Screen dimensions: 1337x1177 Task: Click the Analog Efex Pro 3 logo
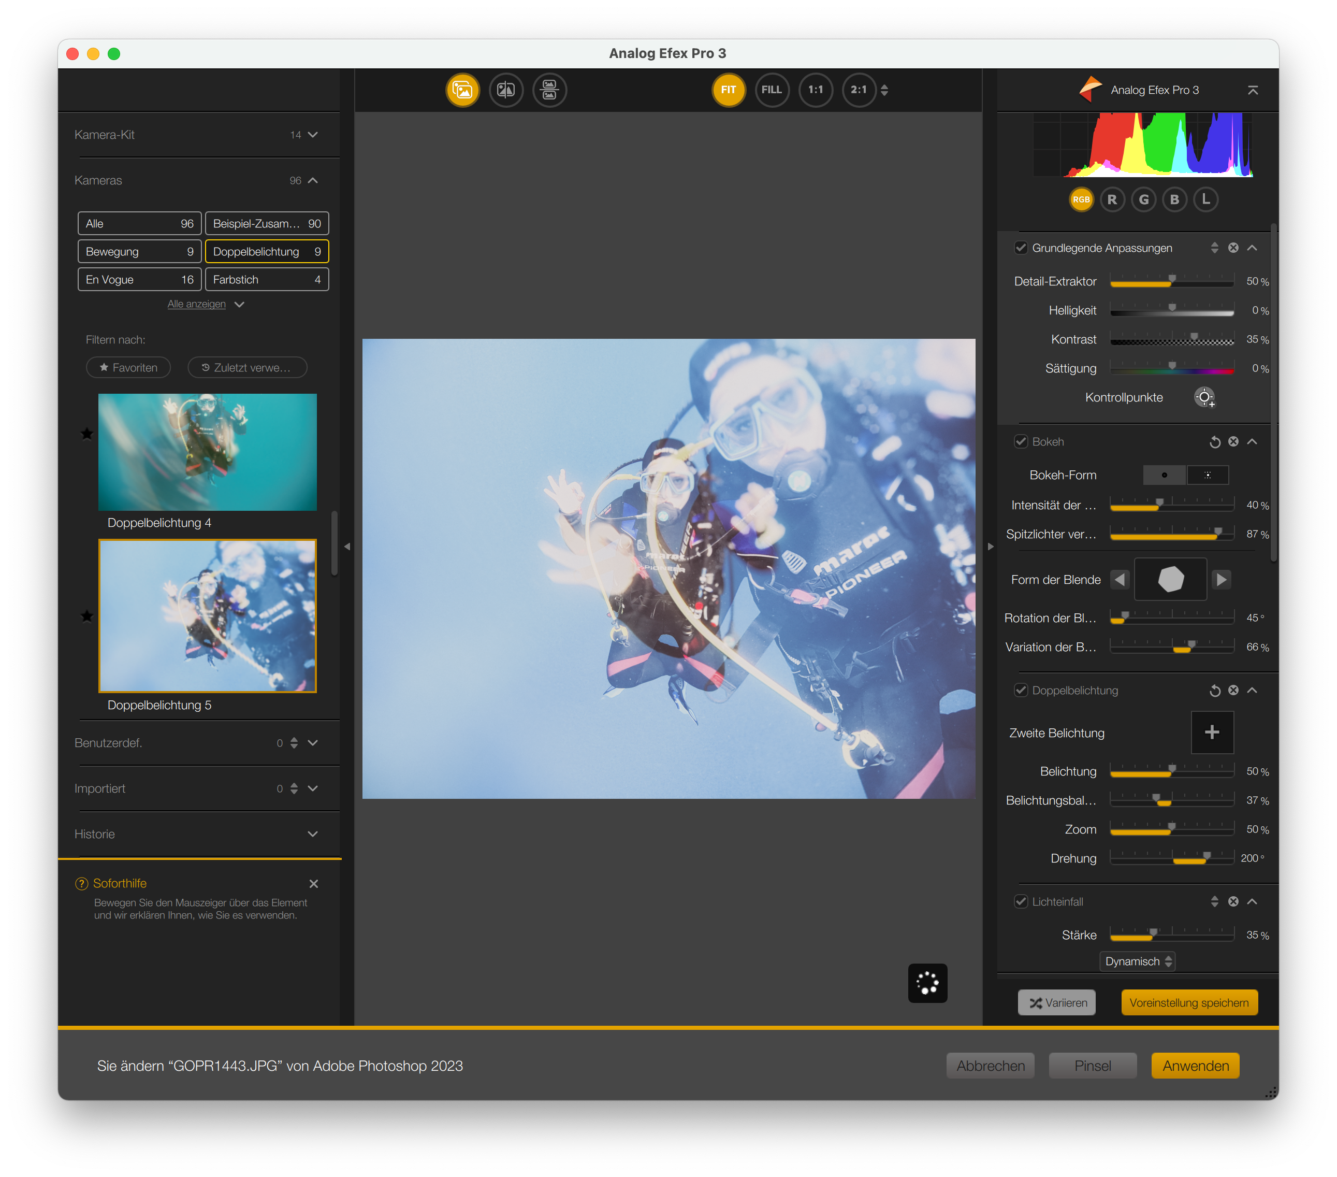tap(1090, 90)
